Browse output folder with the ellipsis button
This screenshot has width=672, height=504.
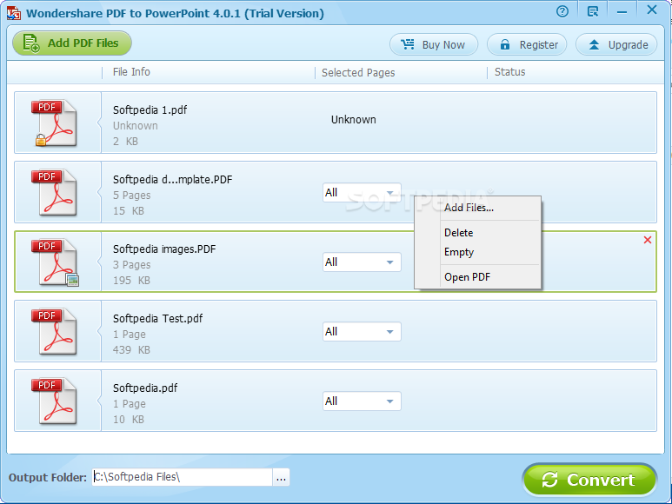coord(281,477)
